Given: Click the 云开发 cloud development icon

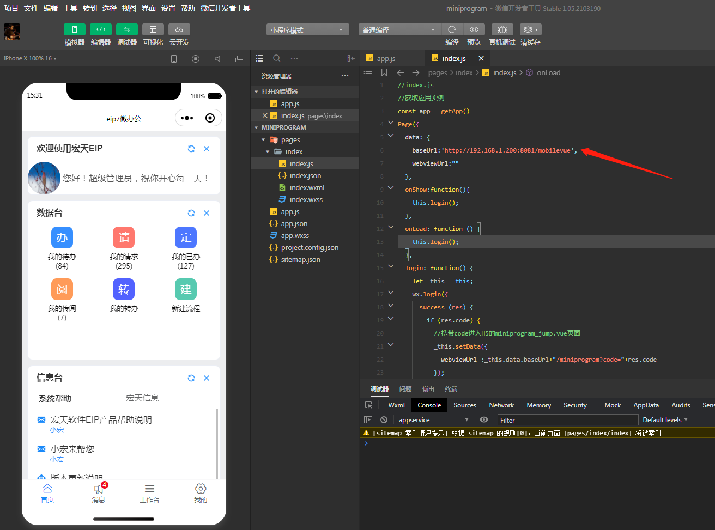Looking at the screenshot, I should (x=179, y=30).
